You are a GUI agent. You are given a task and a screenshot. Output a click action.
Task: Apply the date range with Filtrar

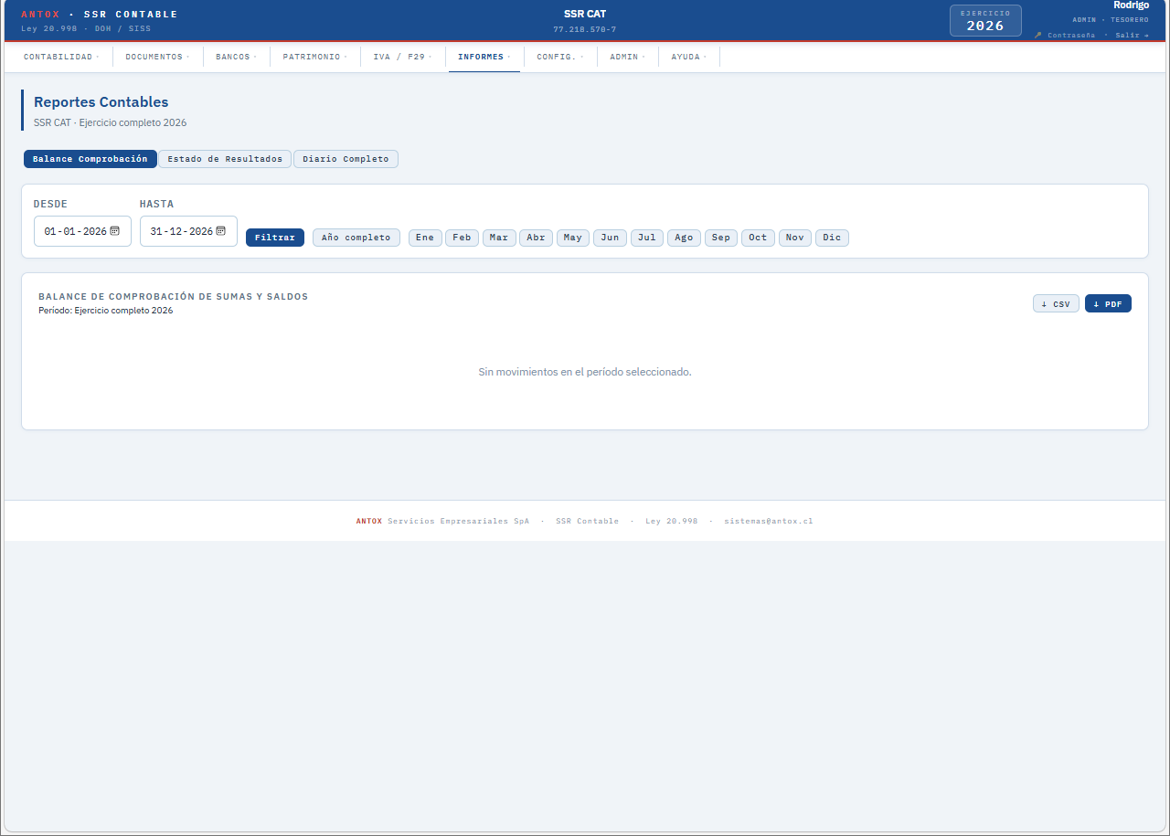(274, 238)
